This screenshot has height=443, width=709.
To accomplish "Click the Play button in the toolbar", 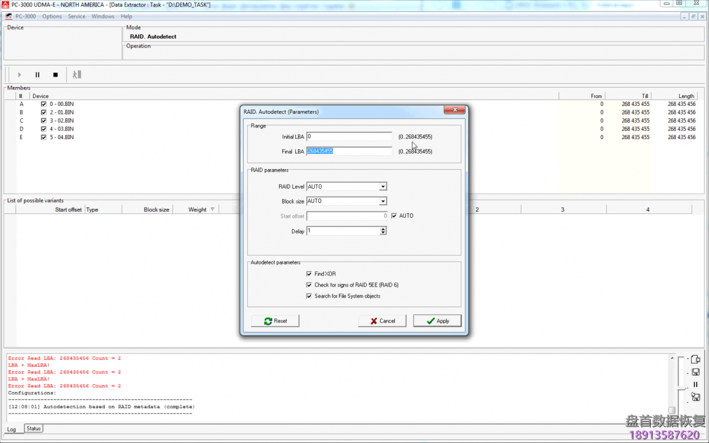I will coord(19,74).
